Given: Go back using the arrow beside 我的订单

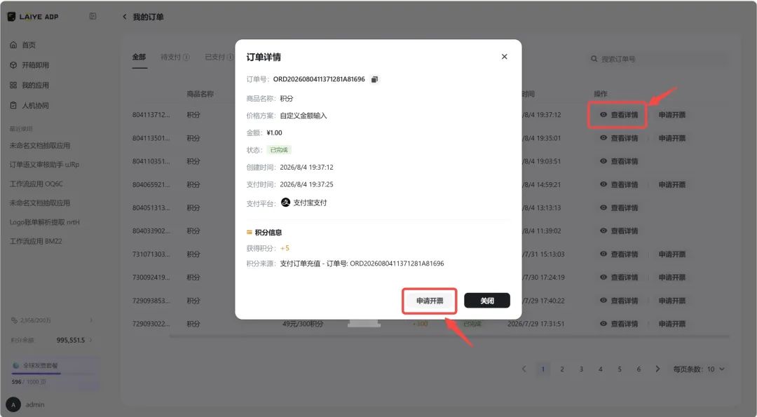Looking at the screenshot, I should [x=125, y=17].
